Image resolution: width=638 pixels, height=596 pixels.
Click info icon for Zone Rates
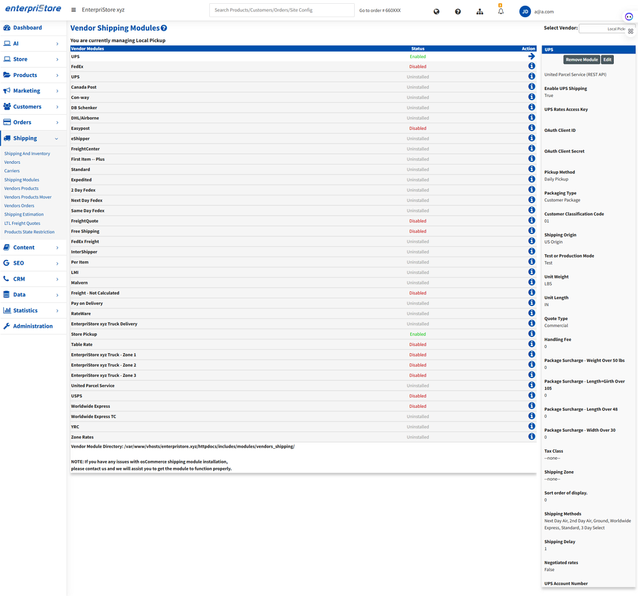point(531,437)
